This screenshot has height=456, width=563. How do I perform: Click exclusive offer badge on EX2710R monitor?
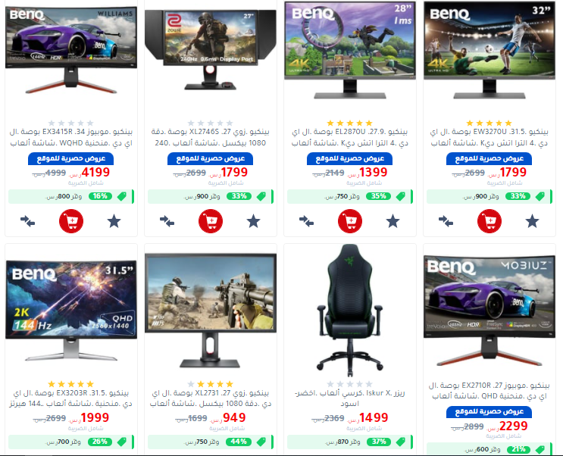[489, 411]
